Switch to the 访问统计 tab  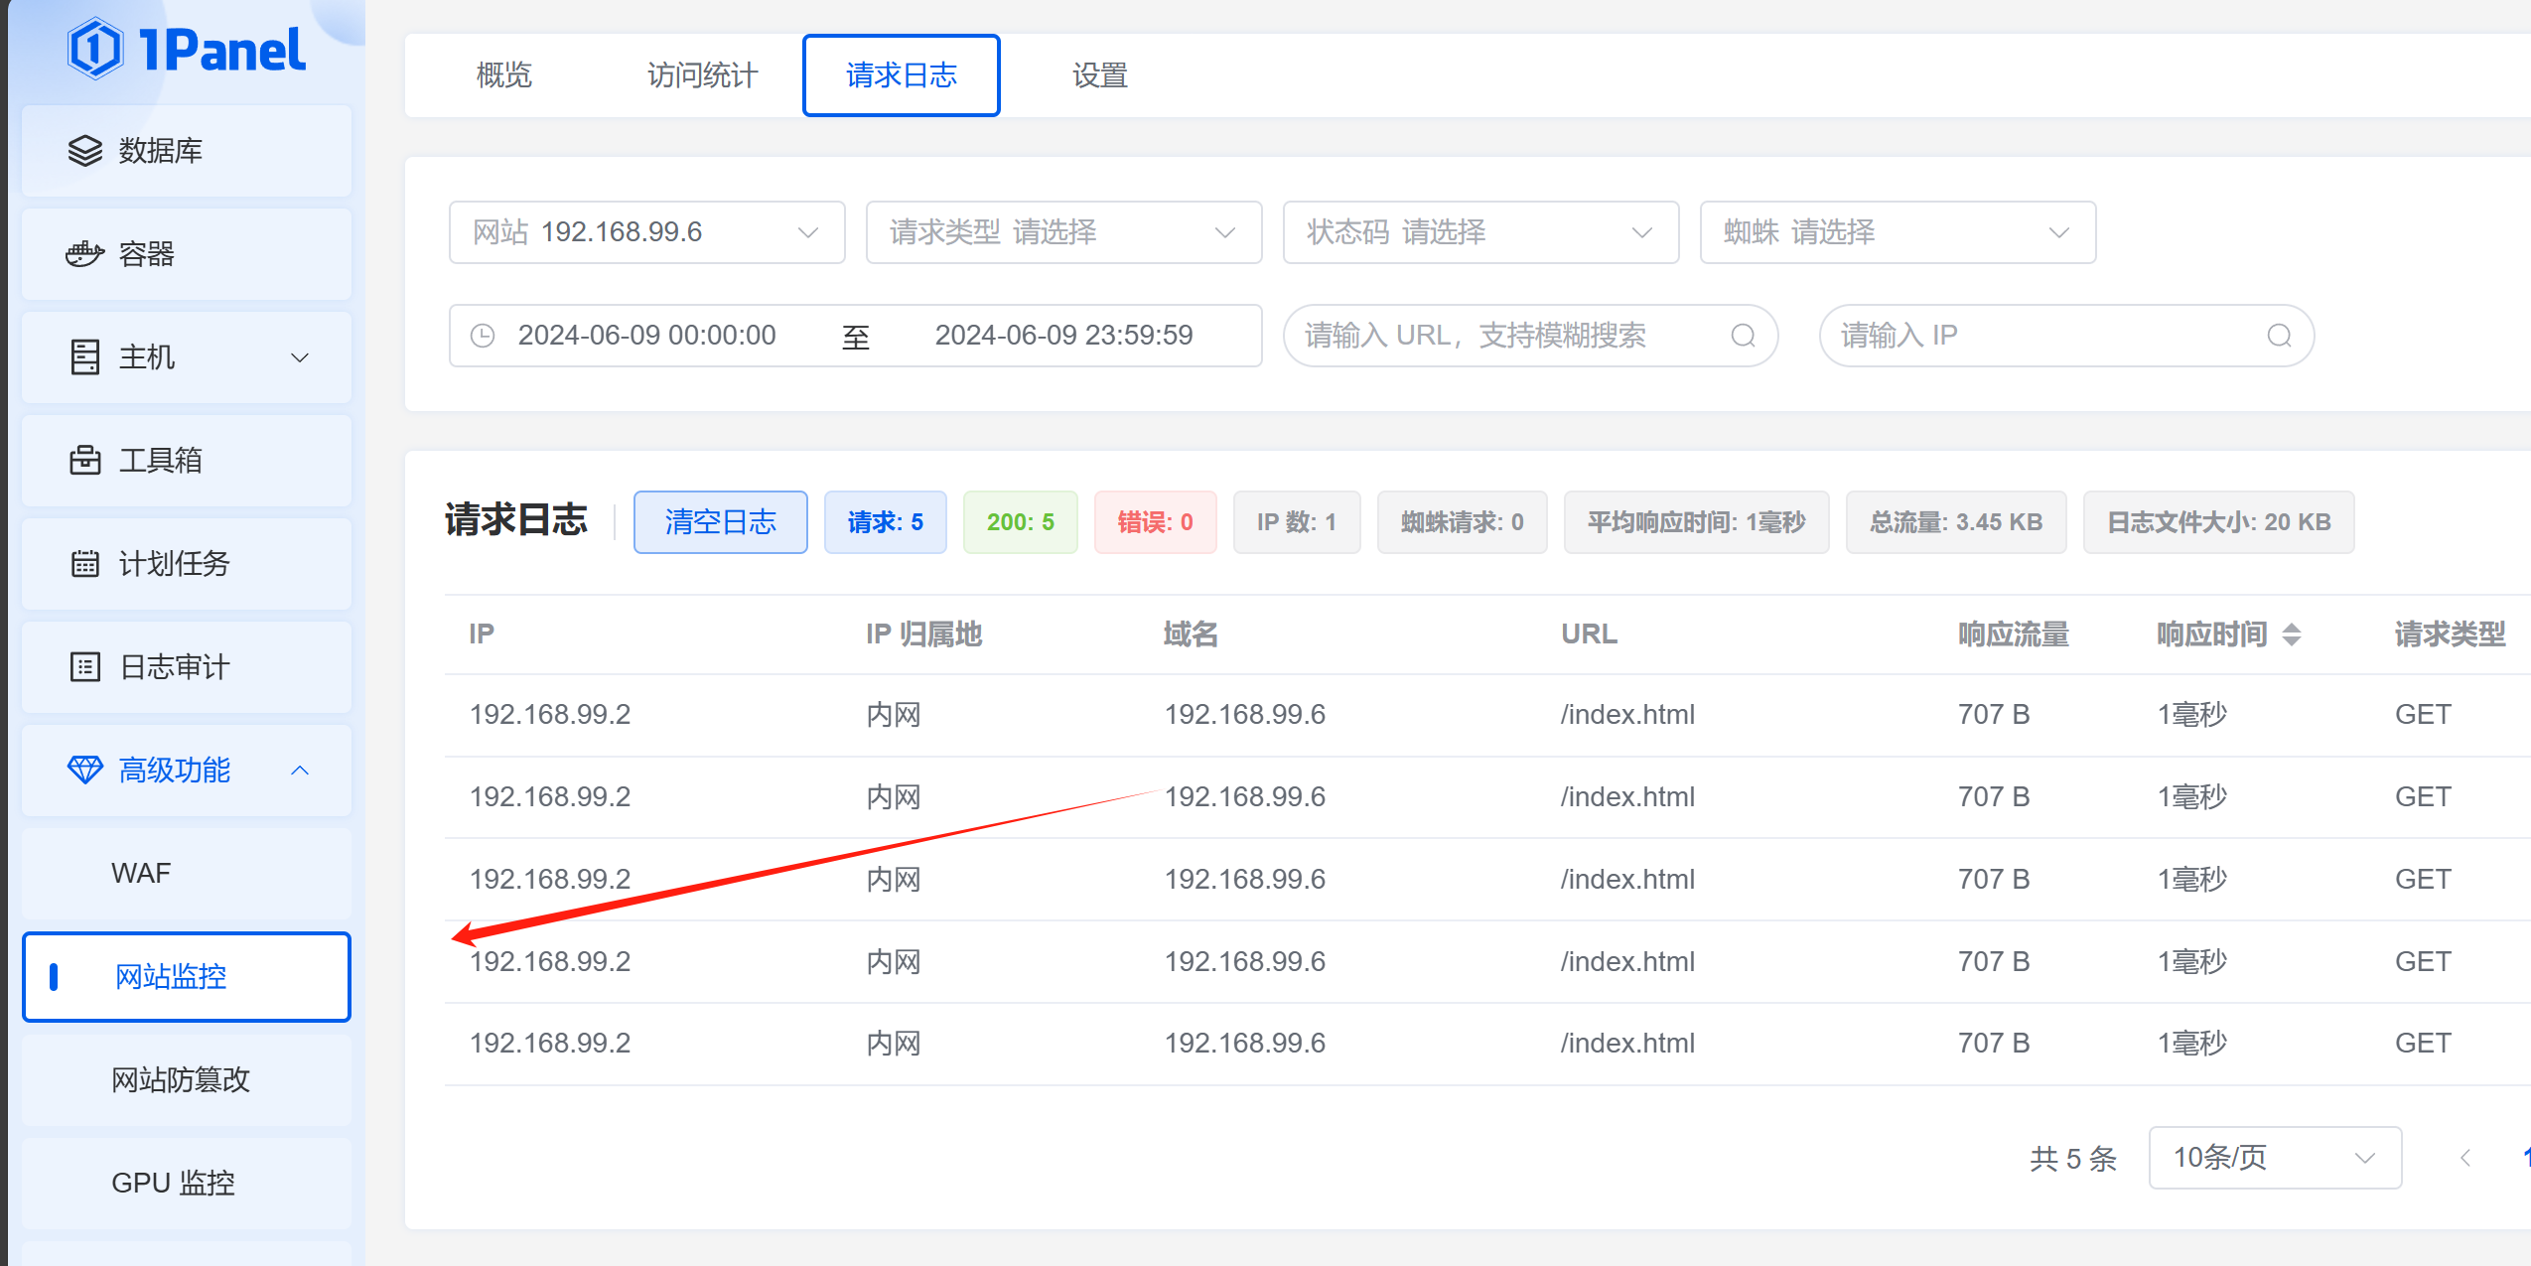(703, 75)
